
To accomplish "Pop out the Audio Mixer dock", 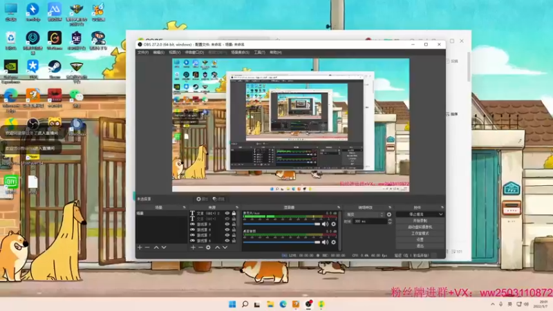I will (339, 207).
